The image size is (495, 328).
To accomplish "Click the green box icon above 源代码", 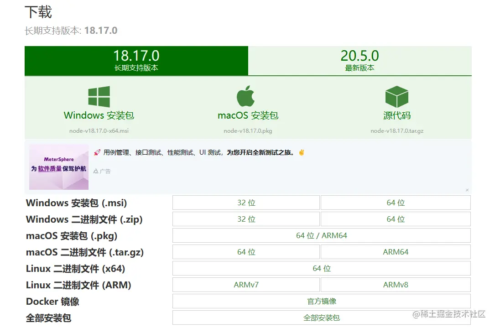I will point(396,95).
